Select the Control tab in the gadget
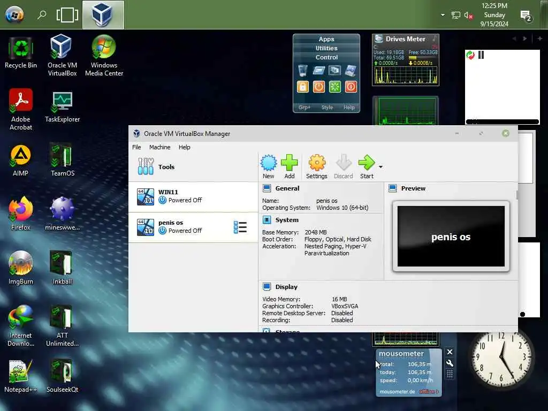Viewport: 548px width, 411px height. pos(326,57)
